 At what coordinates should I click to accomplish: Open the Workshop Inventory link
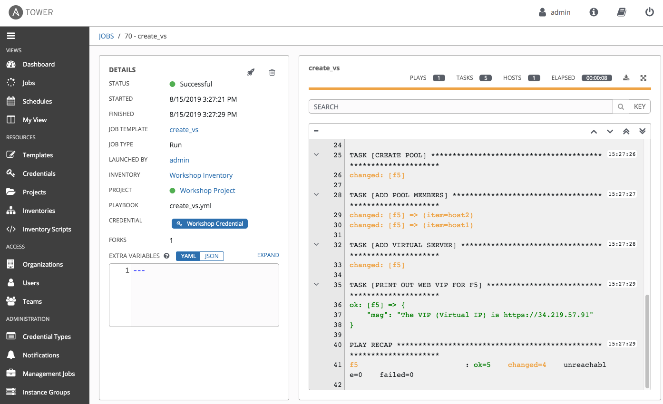click(x=201, y=175)
